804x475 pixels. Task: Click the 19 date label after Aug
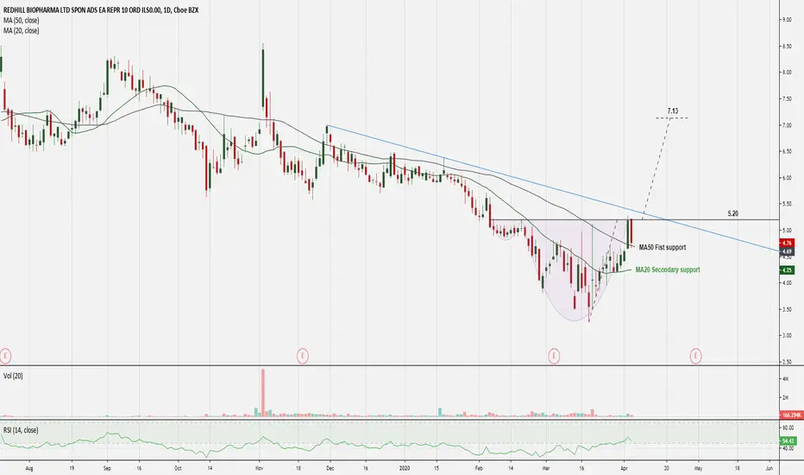click(72, 468)
